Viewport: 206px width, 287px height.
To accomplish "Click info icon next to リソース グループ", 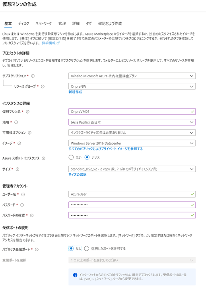I will [43, 86].
